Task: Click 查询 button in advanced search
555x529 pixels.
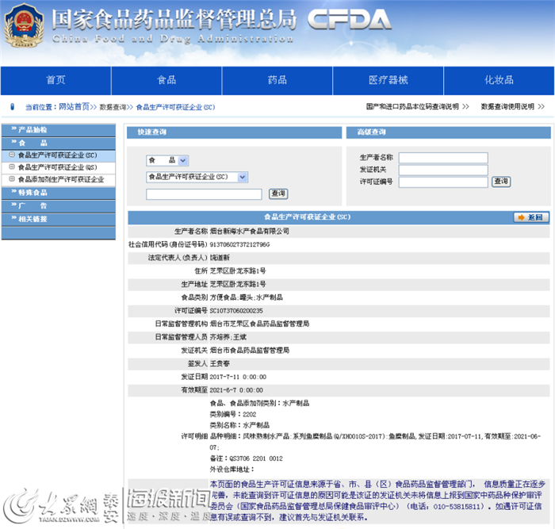Action: tap(500, 182)
